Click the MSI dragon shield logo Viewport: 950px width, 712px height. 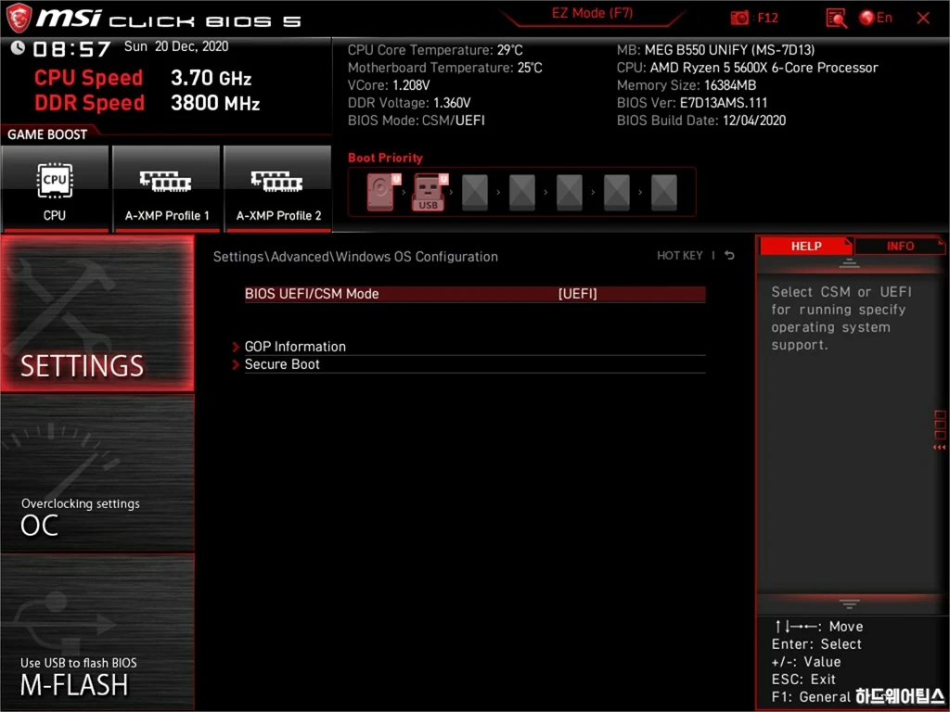[x=19, y=19]
